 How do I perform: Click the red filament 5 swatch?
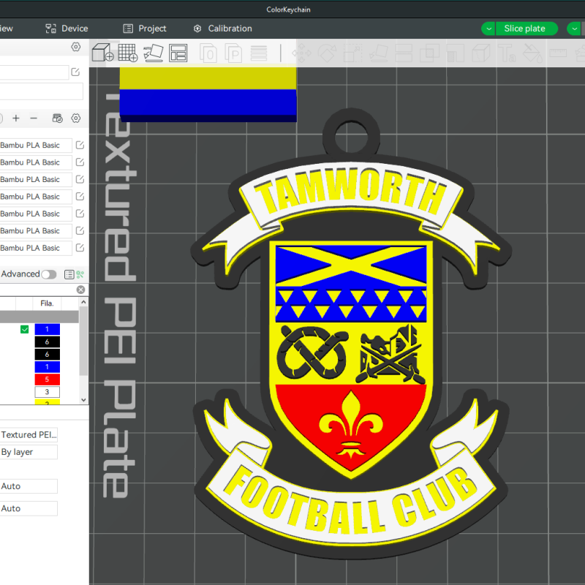pyautogui.click(x=47, y=380)
